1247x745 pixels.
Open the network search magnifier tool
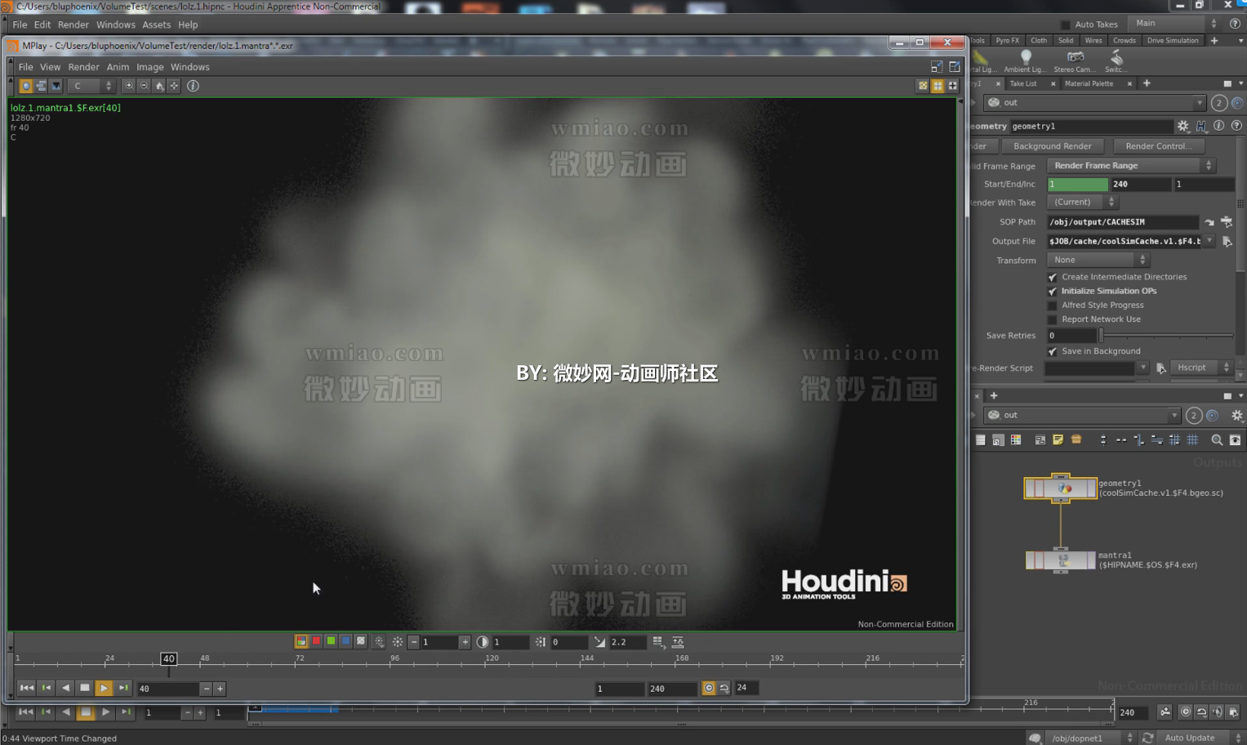[x=1217, y=439]
